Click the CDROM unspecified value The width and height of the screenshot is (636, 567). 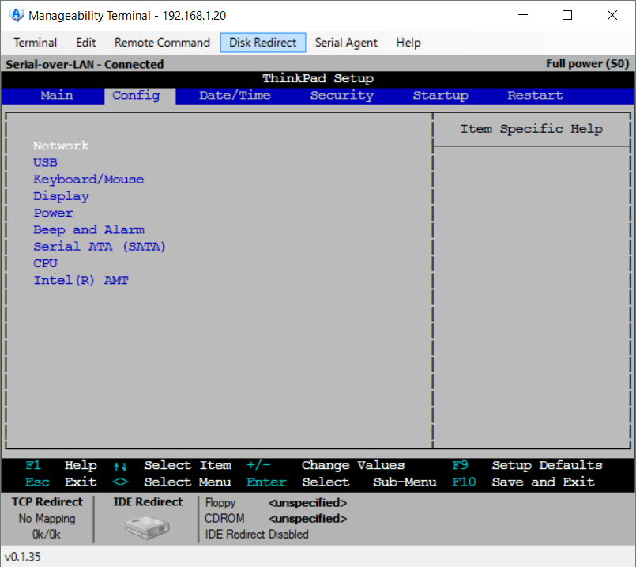[307, 519]
